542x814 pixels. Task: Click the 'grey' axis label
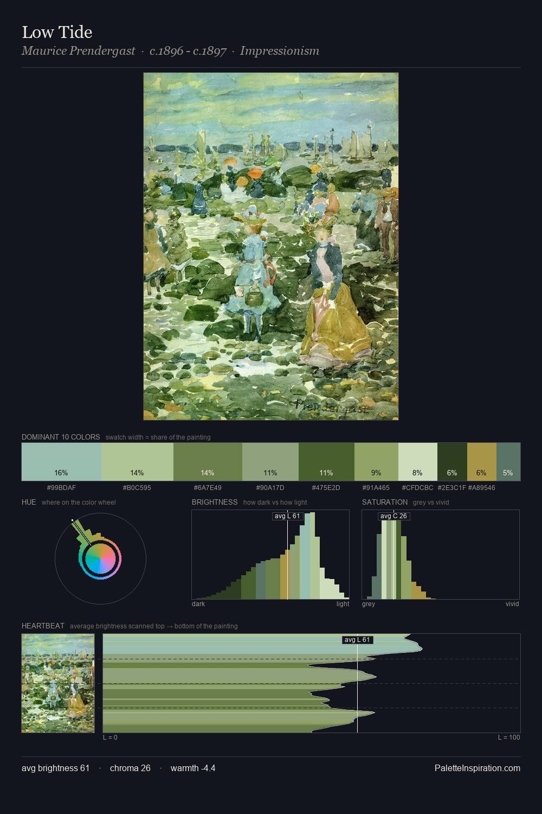[x=369, y=604]
